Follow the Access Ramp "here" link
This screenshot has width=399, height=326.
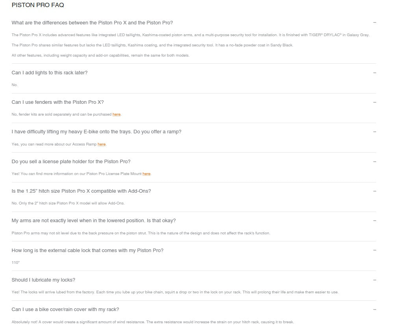(102, 144)
